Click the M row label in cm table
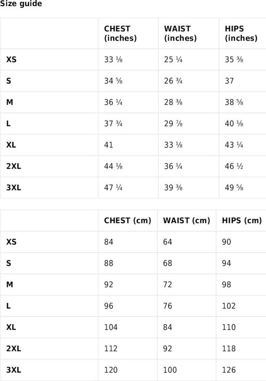 [x=10, y=284]
